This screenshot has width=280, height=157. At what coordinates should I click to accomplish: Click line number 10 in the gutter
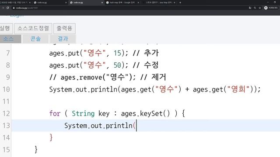(6, 89)
